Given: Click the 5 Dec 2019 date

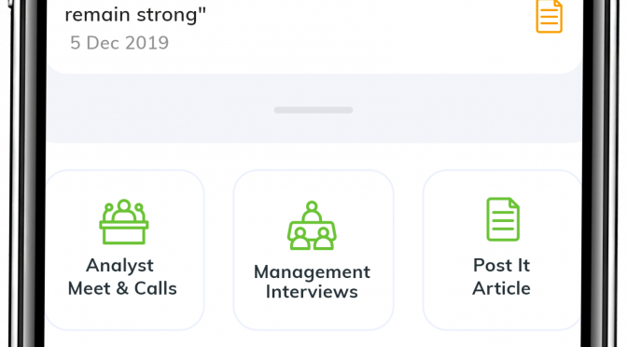Looking at the screenshot, I should click(119, 43).
